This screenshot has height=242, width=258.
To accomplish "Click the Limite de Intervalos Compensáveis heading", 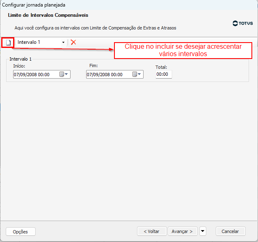I will [x=48, y=15].
